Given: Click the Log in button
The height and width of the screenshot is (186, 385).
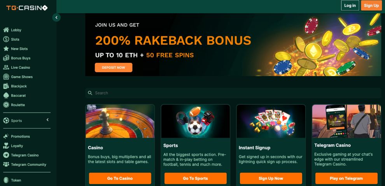Looking at the screenshot, I should tap(350, 5).
